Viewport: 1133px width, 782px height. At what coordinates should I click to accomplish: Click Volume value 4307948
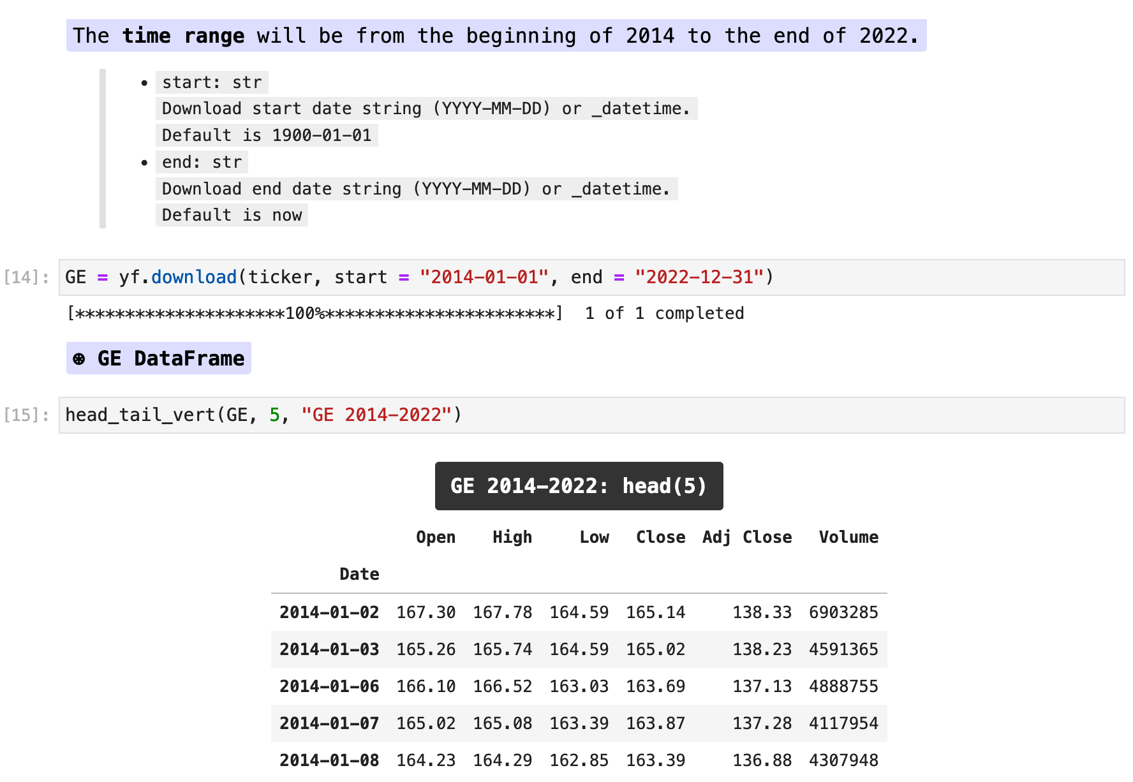click(x=844, y=760)
